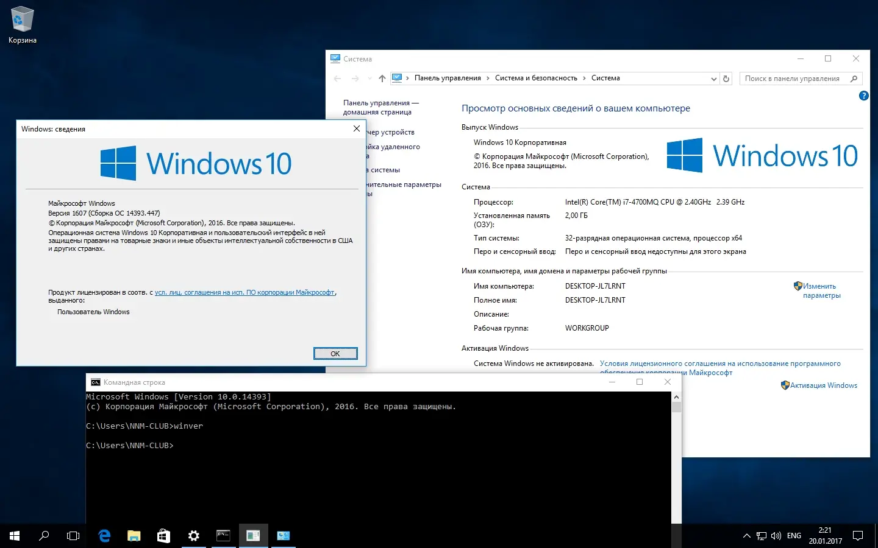The width and height of the screenshot is (878, 548).
Task: Click Пользователь Windows text in winver
Action: pos(93,312)
